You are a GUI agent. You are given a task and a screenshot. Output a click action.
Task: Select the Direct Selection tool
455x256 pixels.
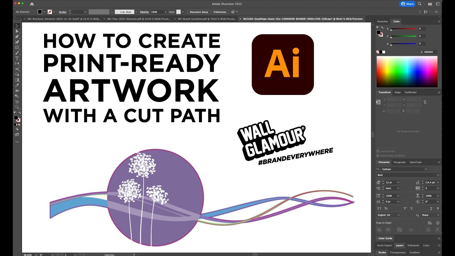[x=17, y=31]
